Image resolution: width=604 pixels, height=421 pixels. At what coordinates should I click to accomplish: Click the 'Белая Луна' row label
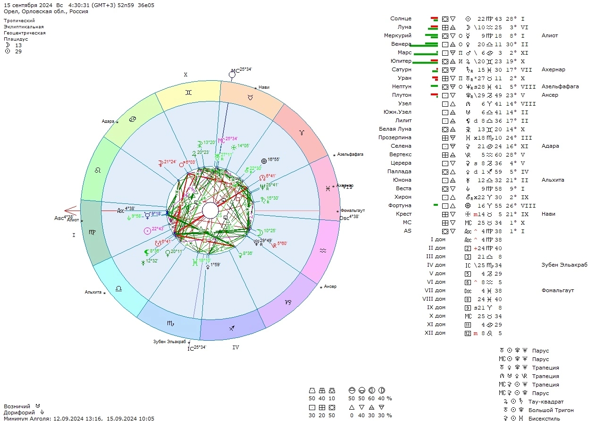(x=395, y=129)
